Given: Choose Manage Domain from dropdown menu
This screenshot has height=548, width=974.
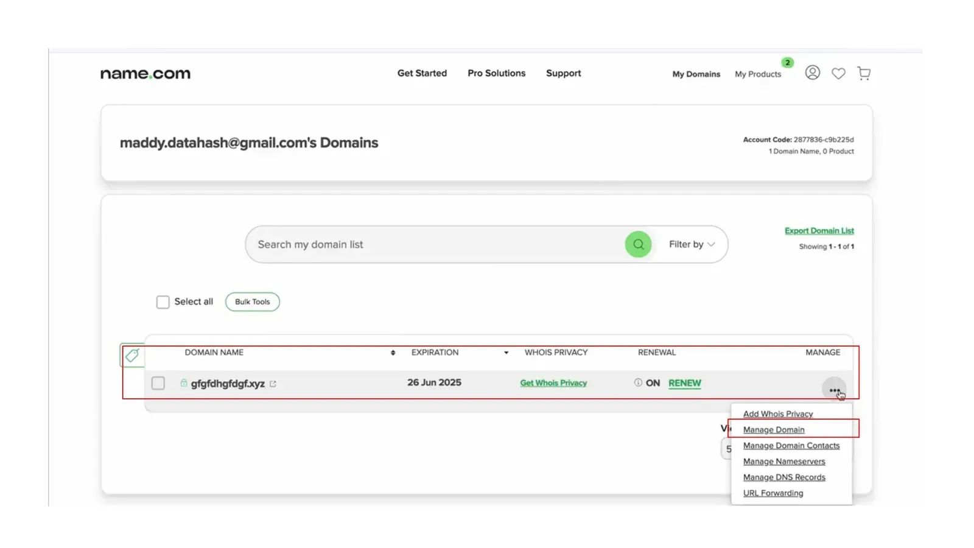Looking at the screenshot, I should [x=773, y=430].
